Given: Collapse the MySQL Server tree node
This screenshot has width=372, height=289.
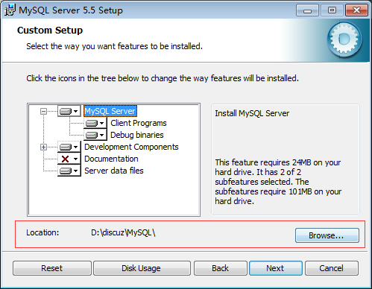Looking at the screenshot, I should point(43,111).
